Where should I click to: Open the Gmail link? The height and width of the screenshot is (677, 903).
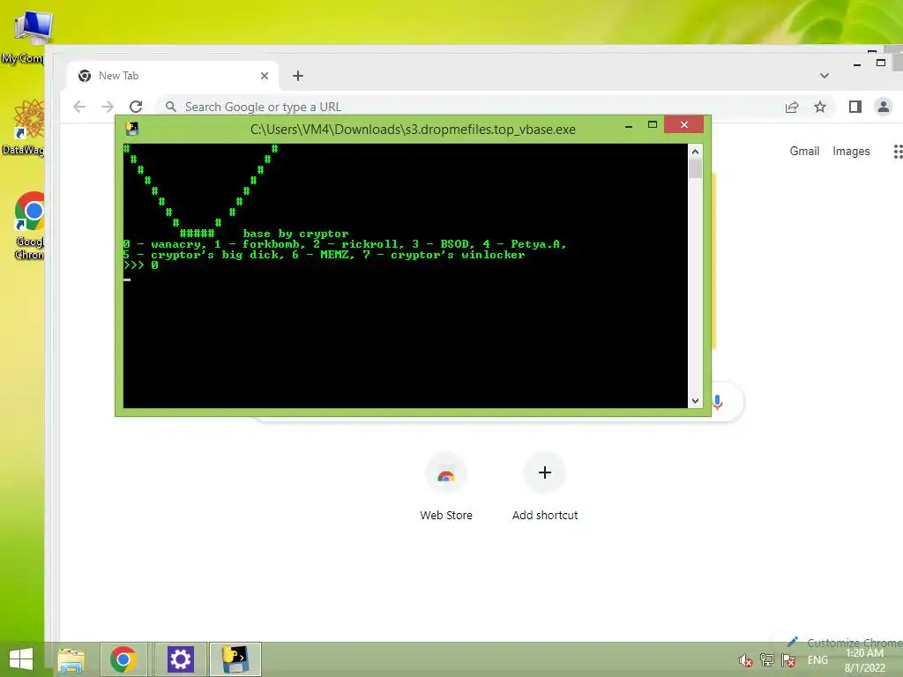(804, 151)
